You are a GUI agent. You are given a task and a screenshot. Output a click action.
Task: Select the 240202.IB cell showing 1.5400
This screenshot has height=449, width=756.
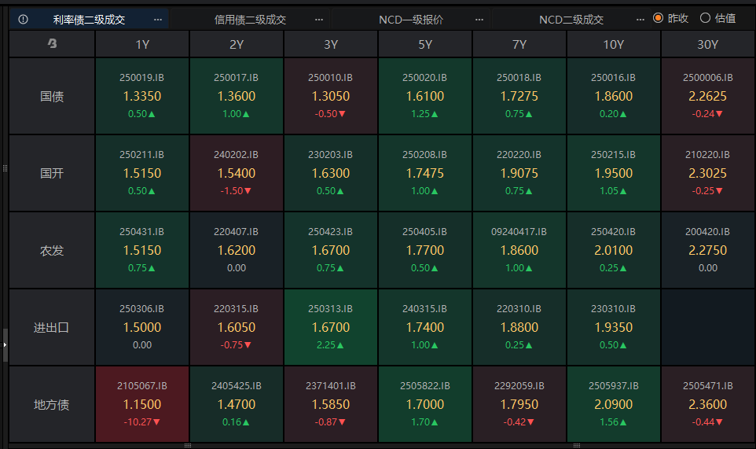(x=237, y=173)
